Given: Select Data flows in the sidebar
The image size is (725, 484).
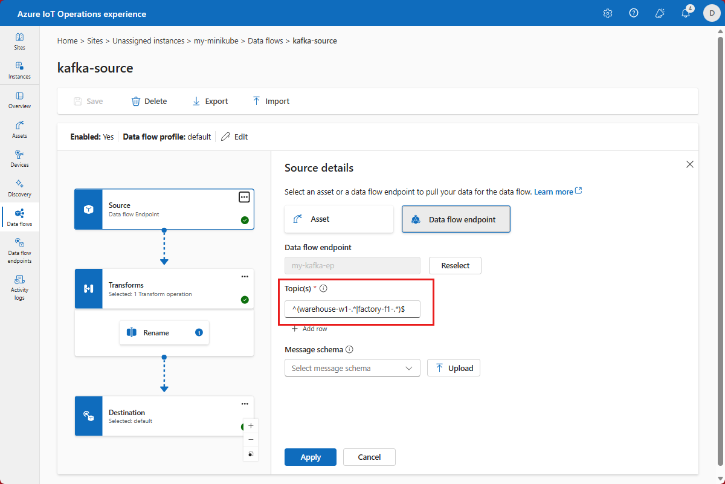Looking at the screenshot, I should [19, 218].
